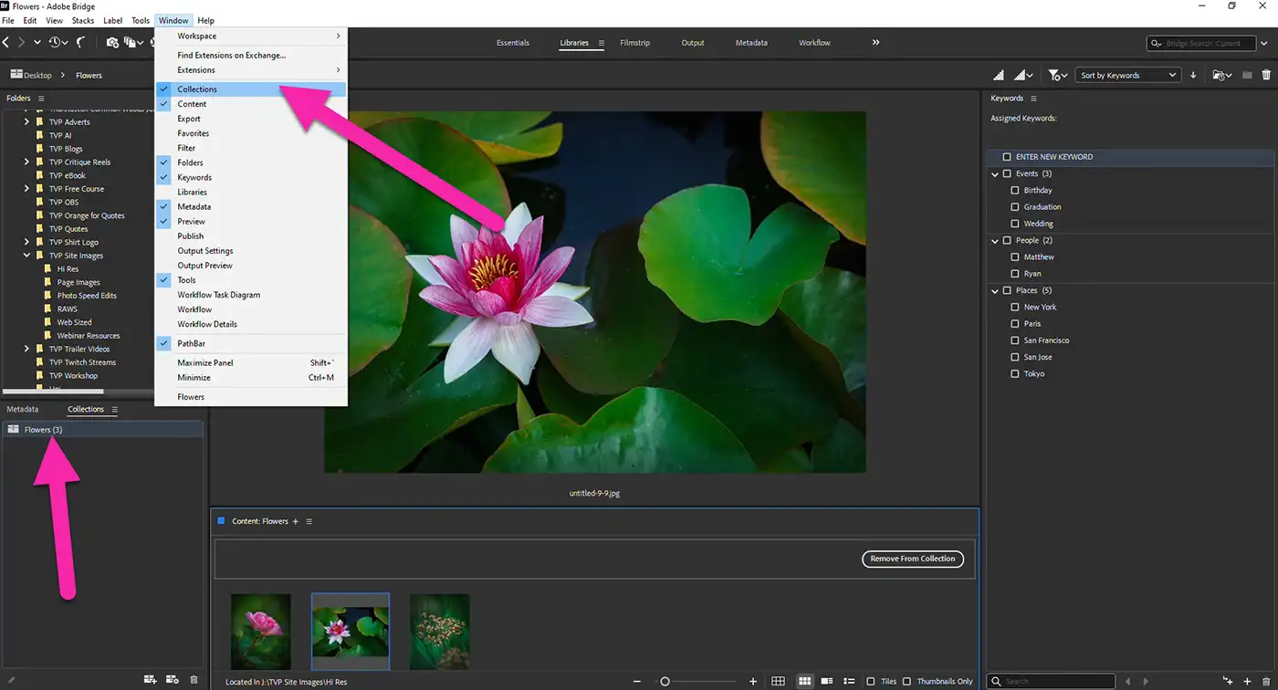The height and width of the screenshot is (690, 1278).
Task: Click Get photos from camera icon
Action: click(x=112, y=42)
